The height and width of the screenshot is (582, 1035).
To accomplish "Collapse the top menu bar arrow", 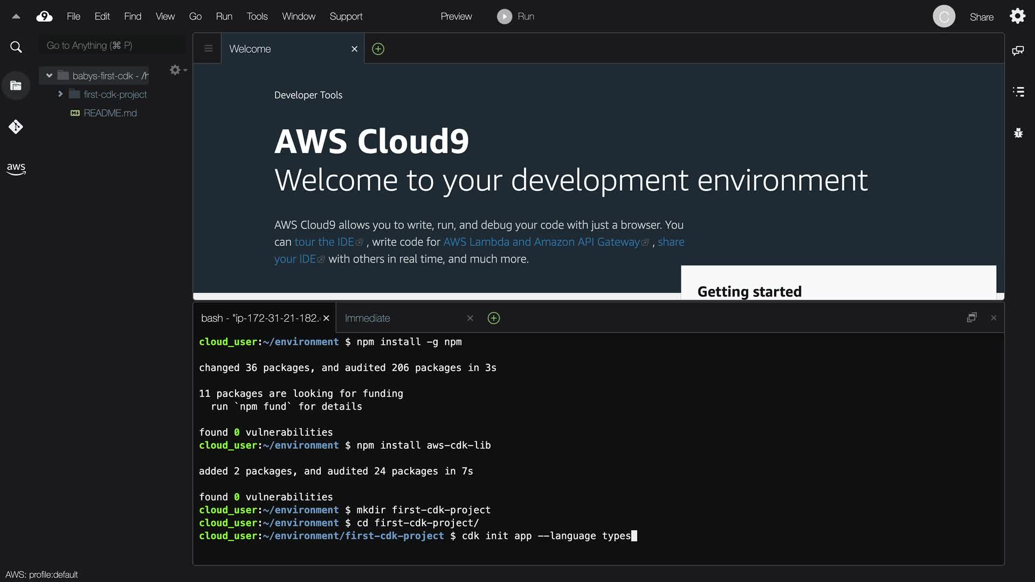I will click(x=16, y=17).
